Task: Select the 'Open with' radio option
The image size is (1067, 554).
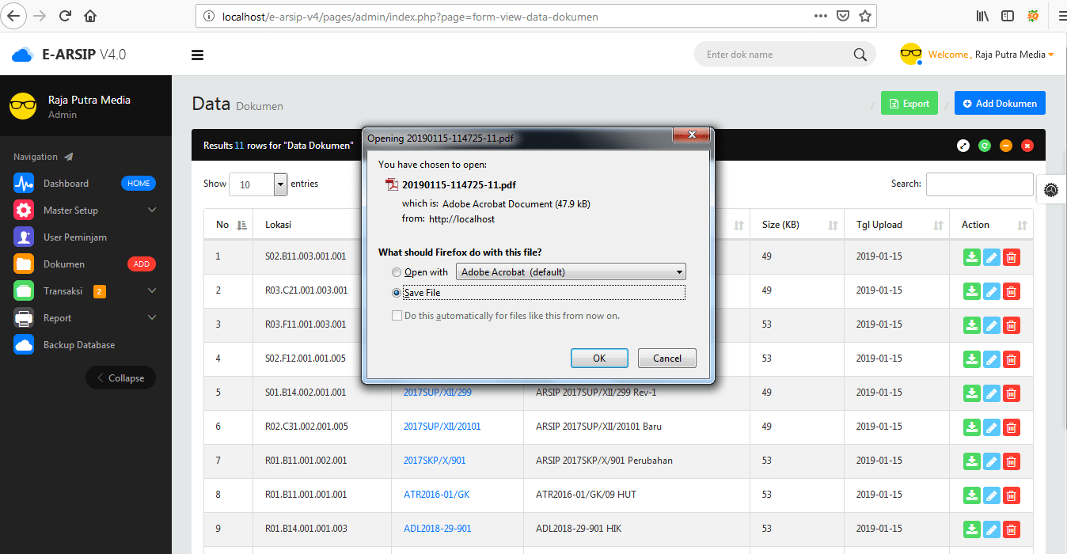Action: coord(397,271)
